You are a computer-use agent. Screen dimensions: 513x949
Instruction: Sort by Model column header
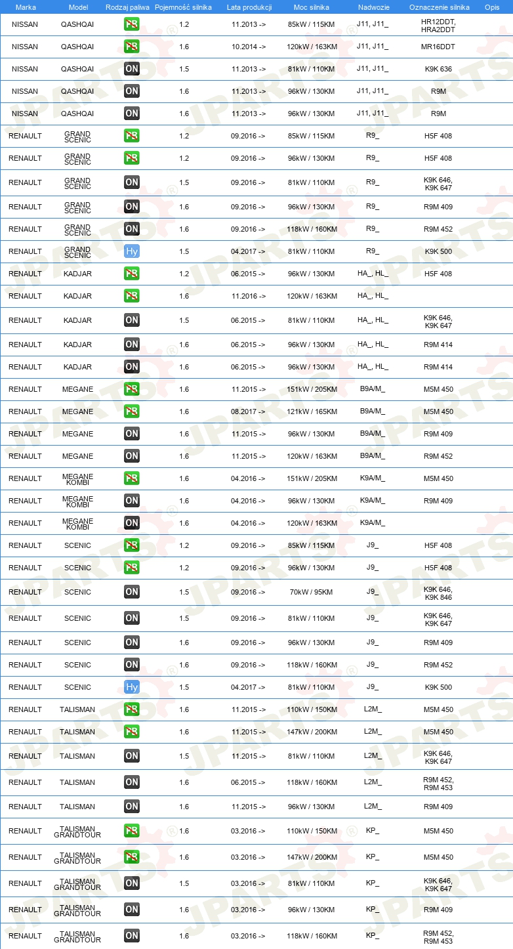tap(79, 7)
